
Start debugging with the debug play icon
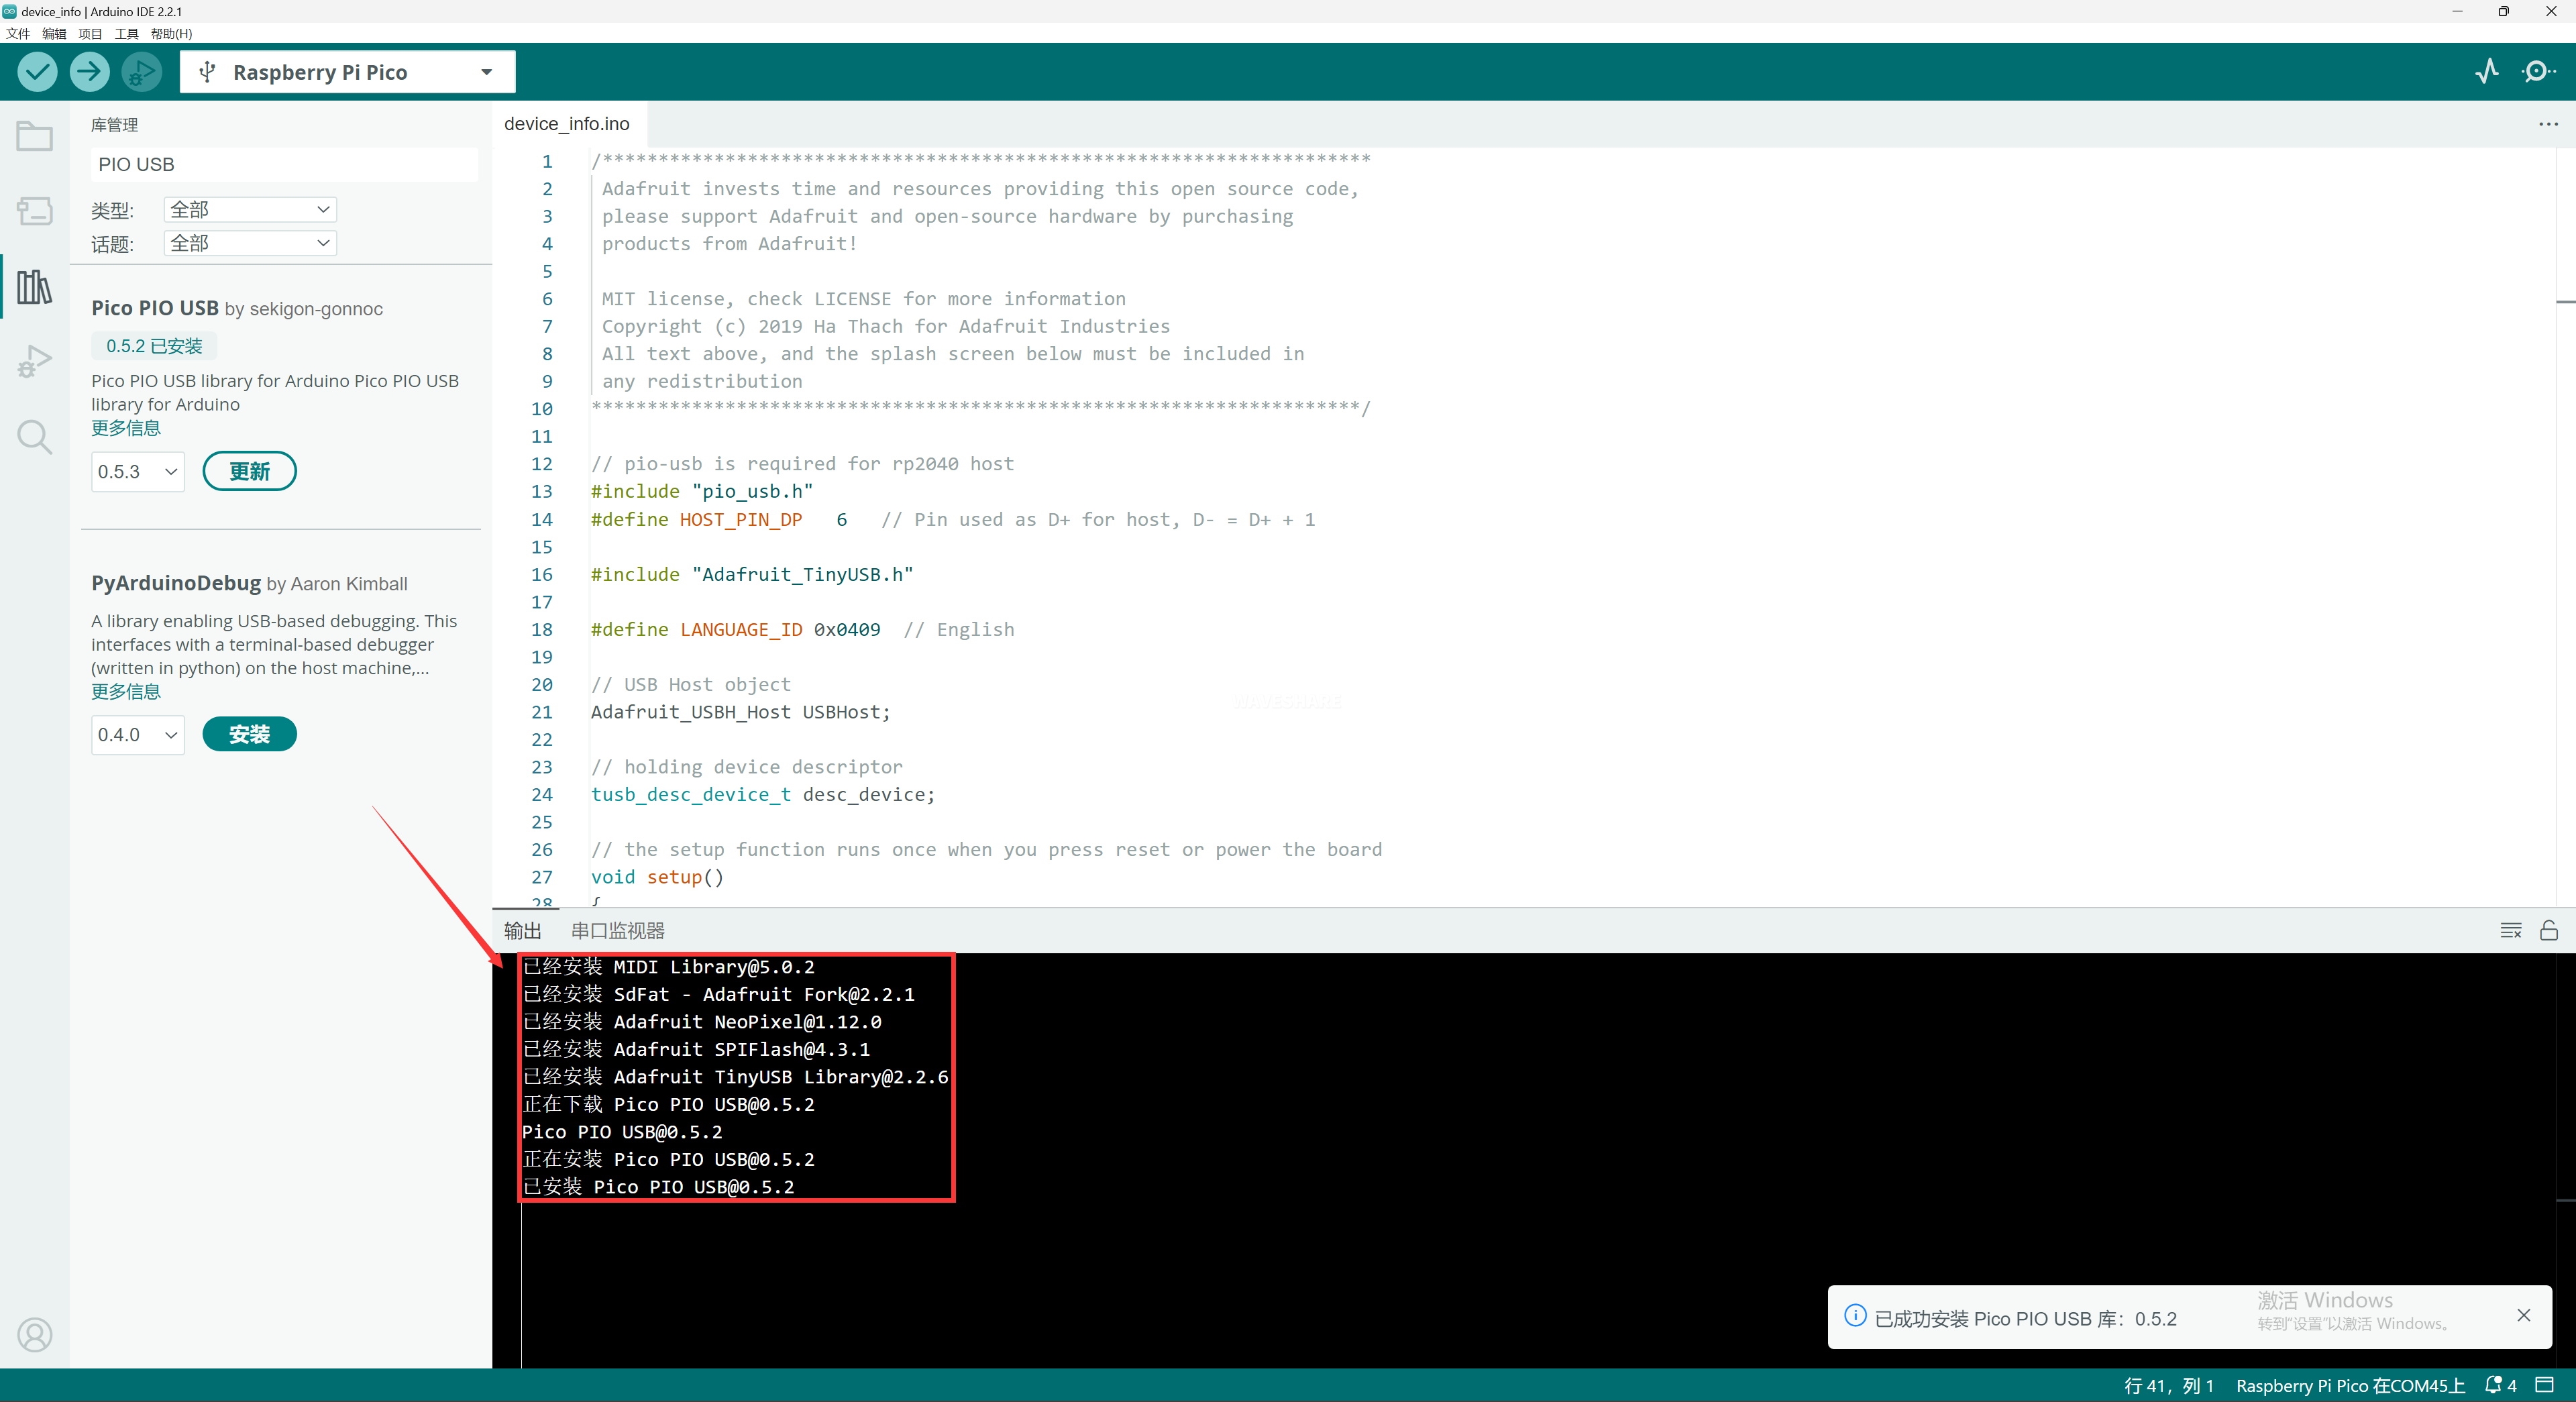[141, 72]
